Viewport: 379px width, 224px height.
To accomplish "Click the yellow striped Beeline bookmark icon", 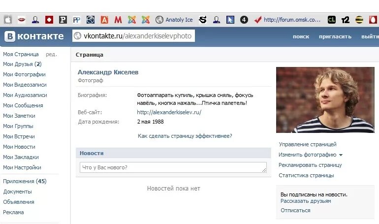I will 359,20.
